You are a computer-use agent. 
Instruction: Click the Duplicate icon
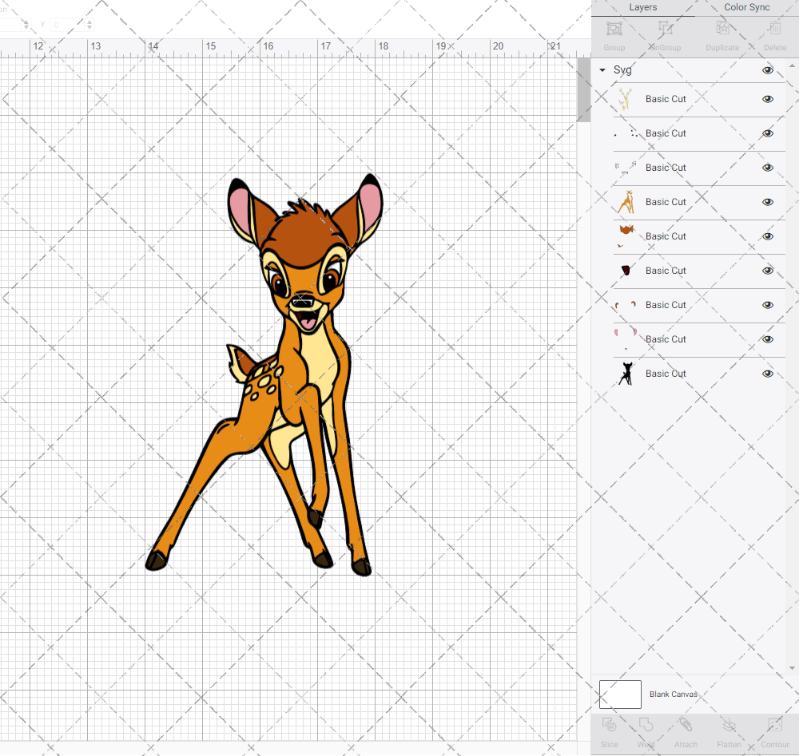point(722,29)
